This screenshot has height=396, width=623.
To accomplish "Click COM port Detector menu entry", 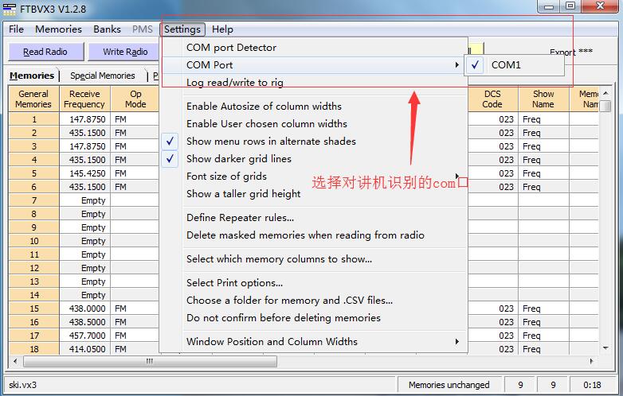I will [x=231, y=48].
